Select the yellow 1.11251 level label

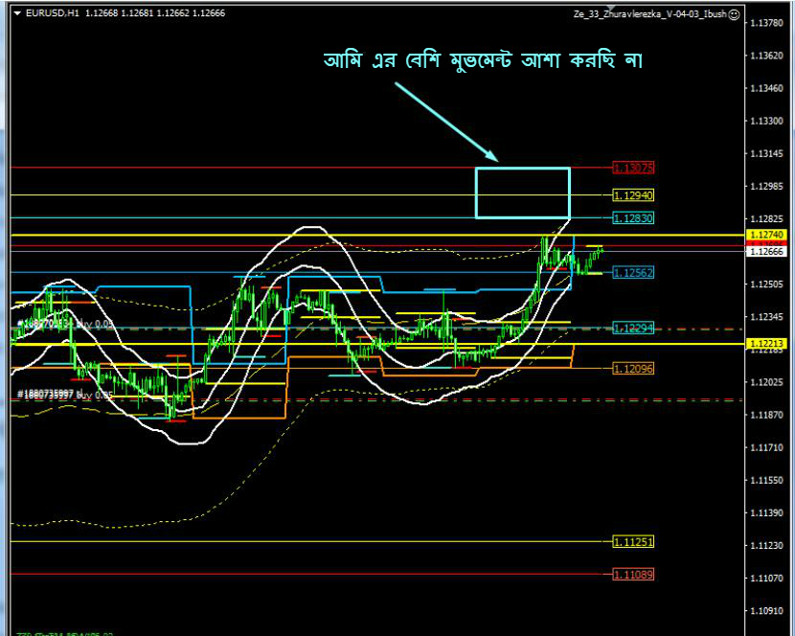[x=633, y=542]
